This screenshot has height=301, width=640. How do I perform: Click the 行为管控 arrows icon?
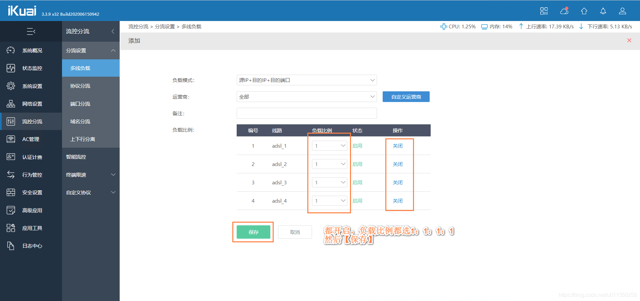(11, 175)
